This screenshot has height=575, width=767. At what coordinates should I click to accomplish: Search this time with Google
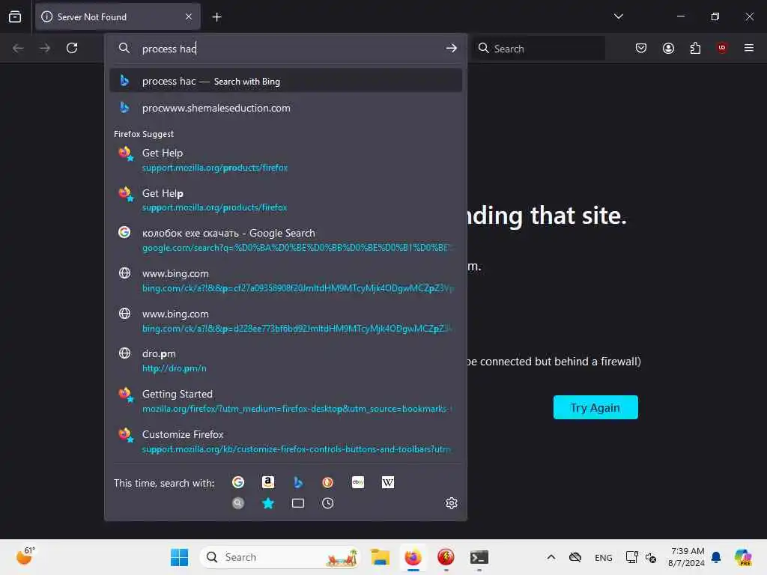point(238,482)
